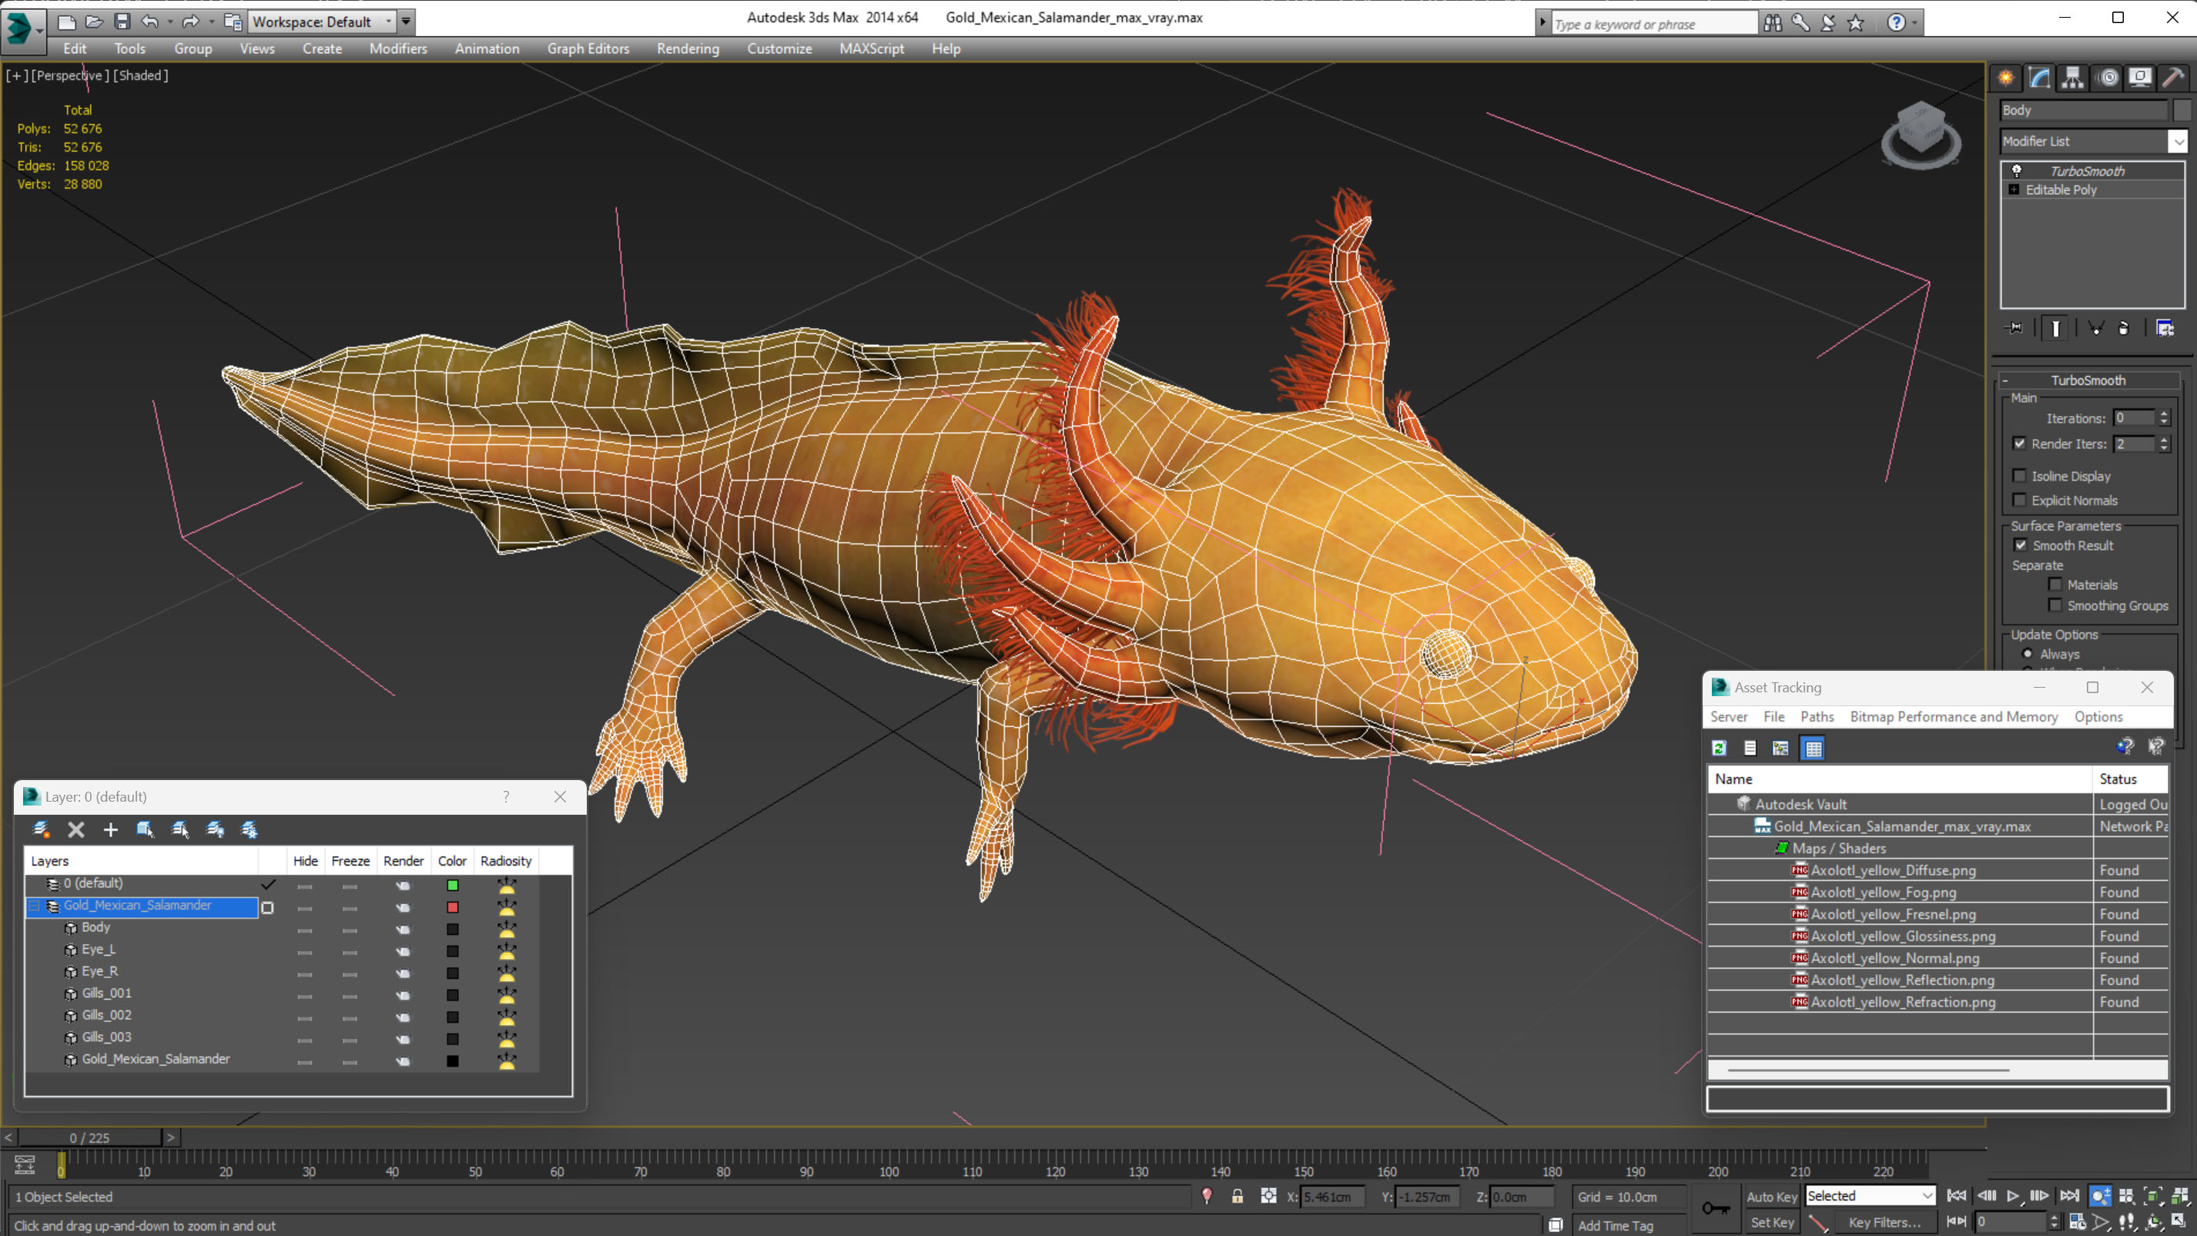
Task: Select Table View icon in Asset Tracking
Action: (1813, 748)
